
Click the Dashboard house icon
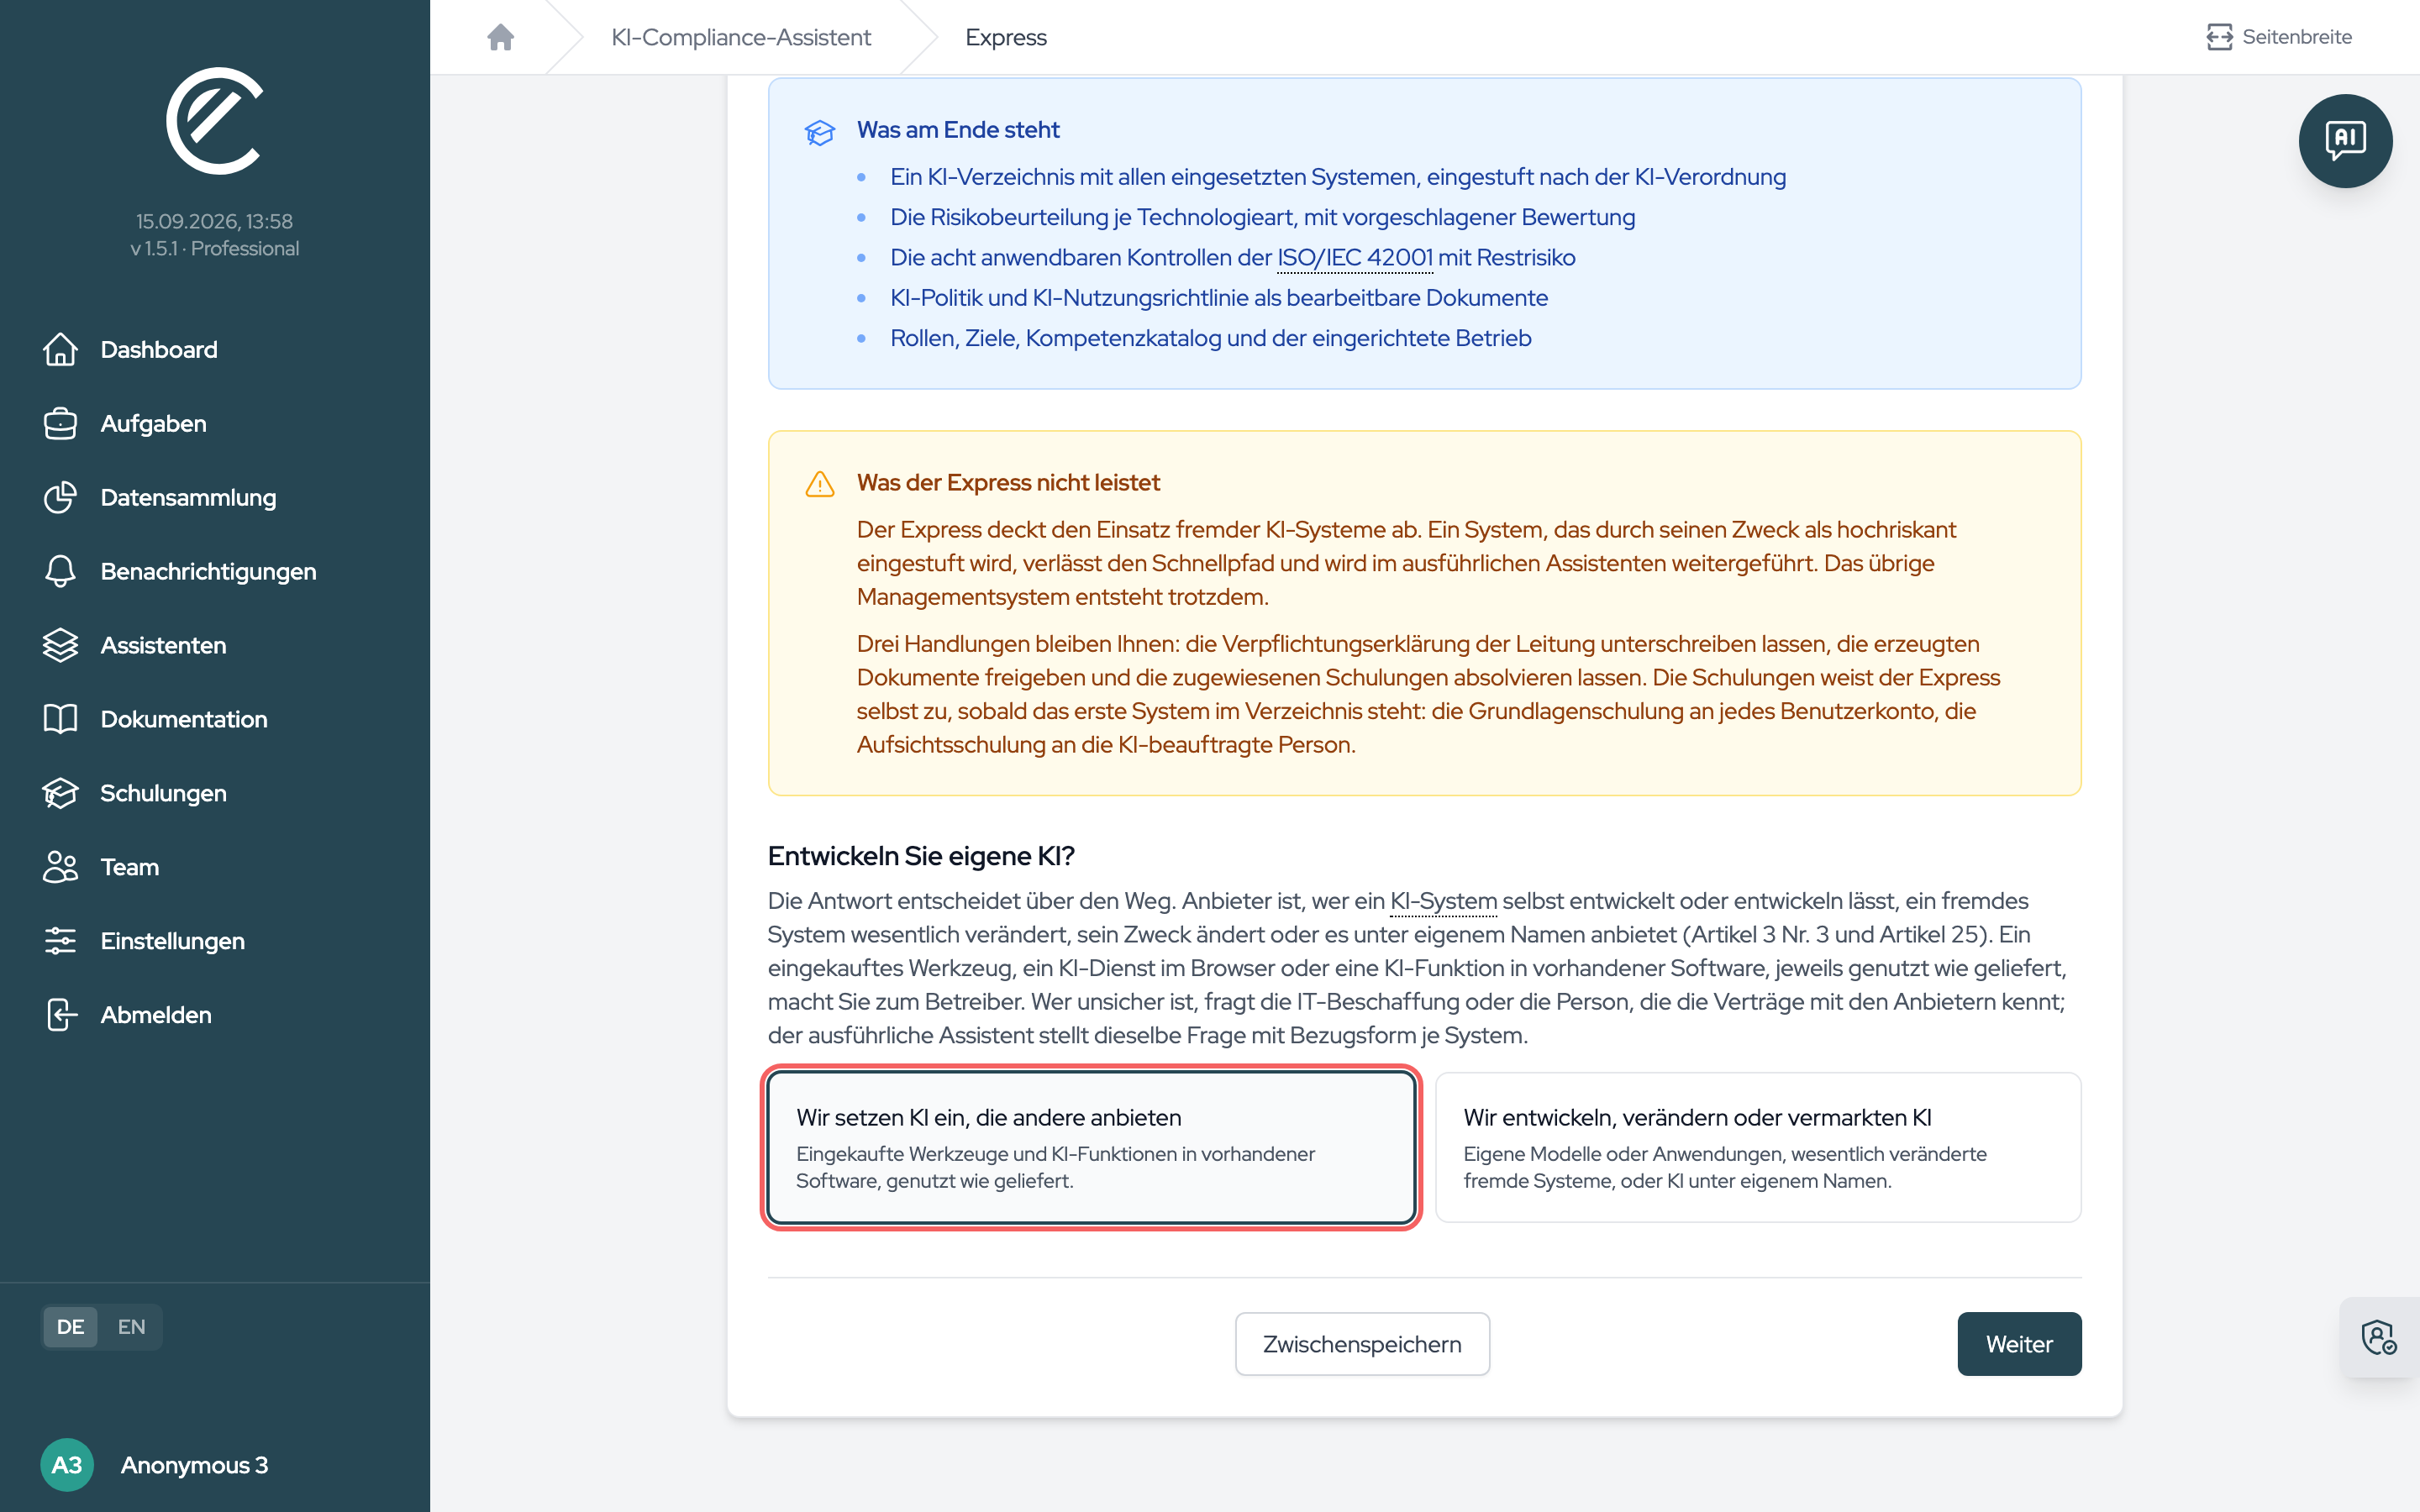pos(60,349)
